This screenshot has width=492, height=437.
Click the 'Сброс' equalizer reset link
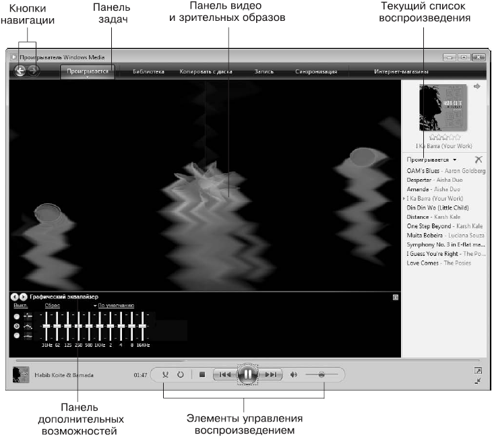point(53,305)
